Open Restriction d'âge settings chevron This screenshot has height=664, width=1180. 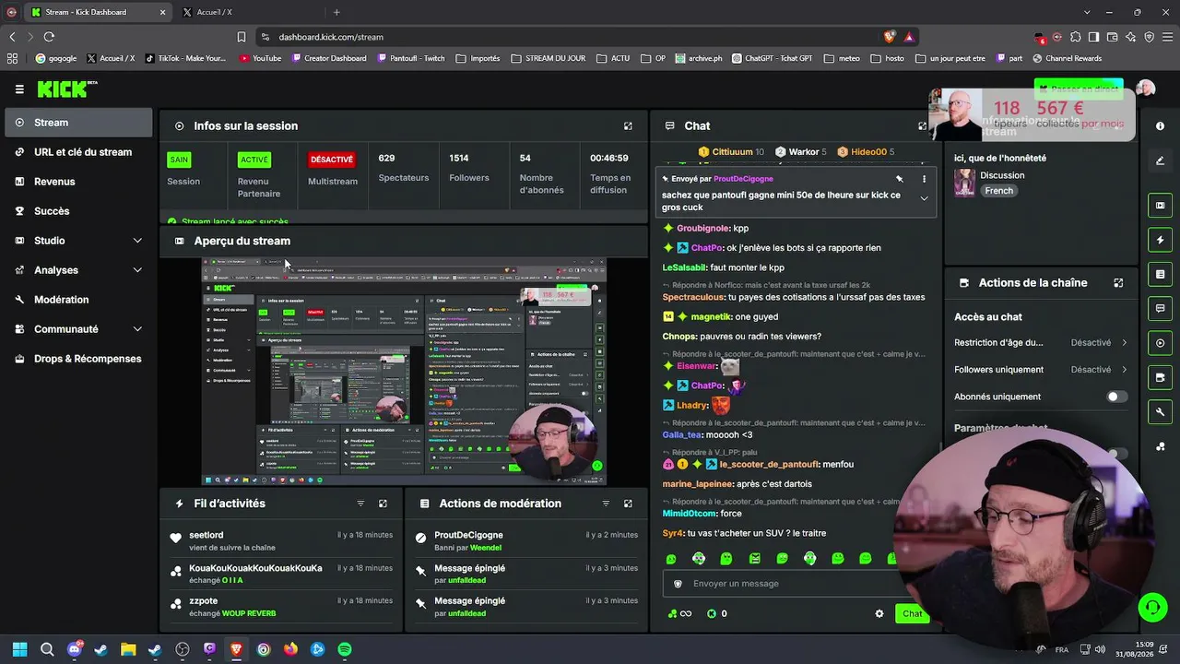tap(1125, 343)
